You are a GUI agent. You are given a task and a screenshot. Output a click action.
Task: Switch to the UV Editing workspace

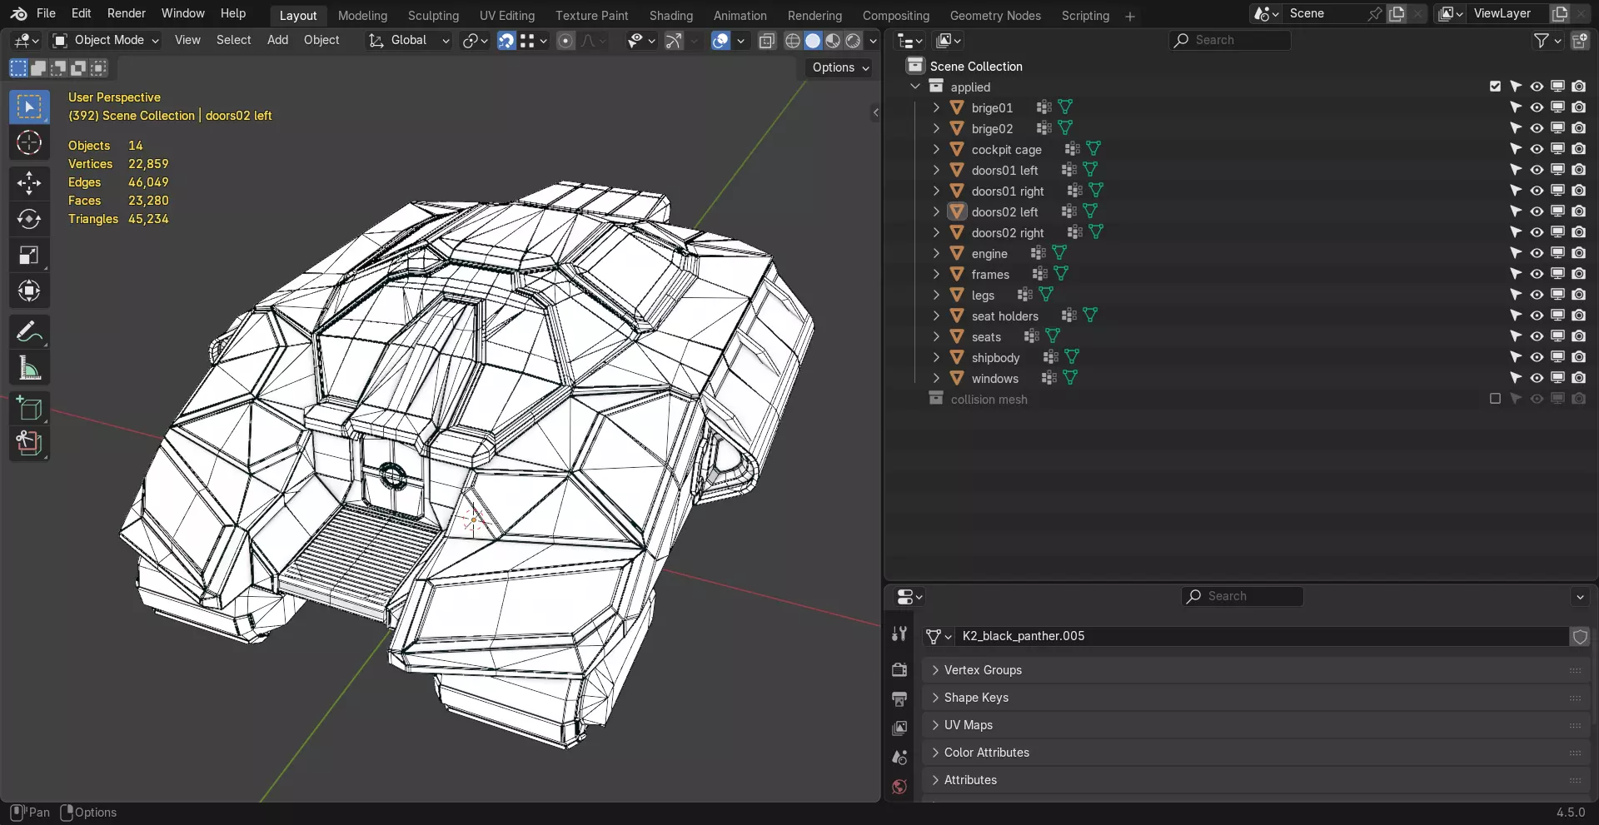click(x=507, y=16)
